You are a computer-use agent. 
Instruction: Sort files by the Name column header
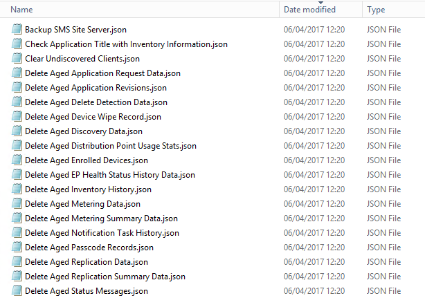[138, 10]
